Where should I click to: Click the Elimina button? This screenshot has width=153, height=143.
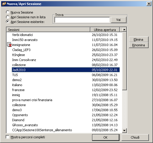pos(139,40)
